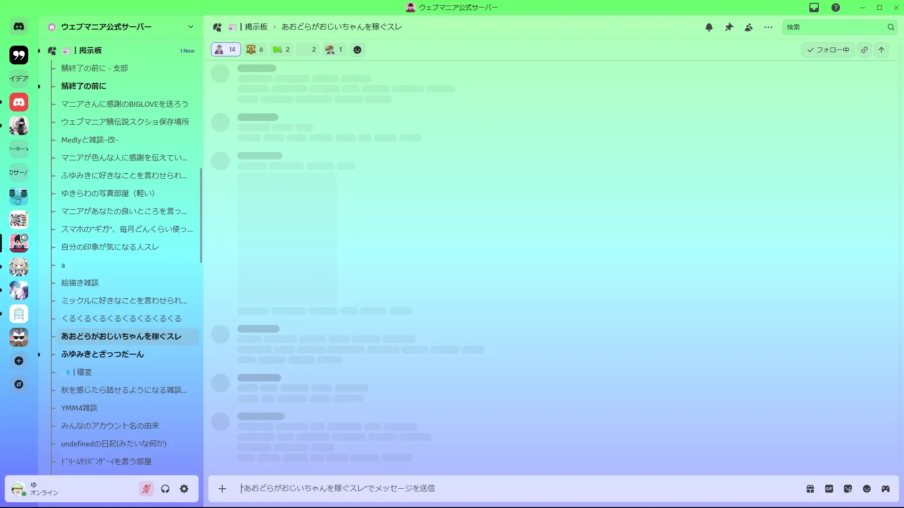Image resolution: width=904 pixels, height=508 pixels.
Task: Open the ふゆみきとざっつだーん thread
Action: (103, 354)
